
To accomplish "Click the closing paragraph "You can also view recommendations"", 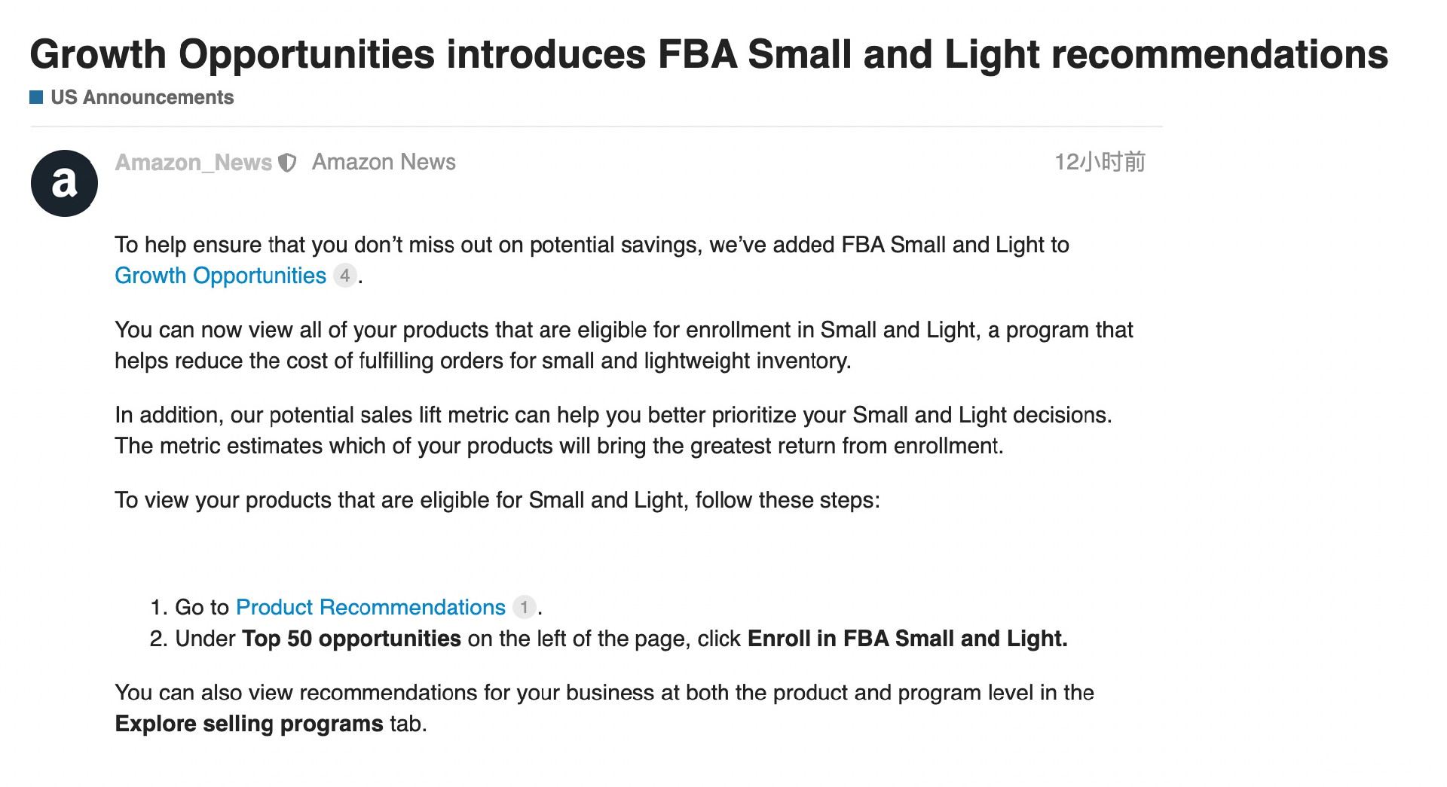I will coord(604,693).
